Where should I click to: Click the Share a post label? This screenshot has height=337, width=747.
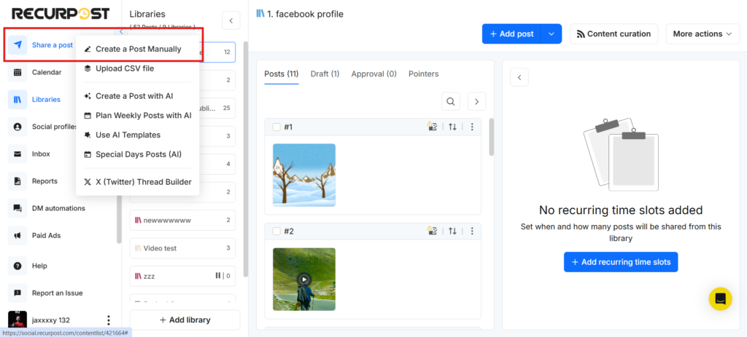[x=53, y=45]
